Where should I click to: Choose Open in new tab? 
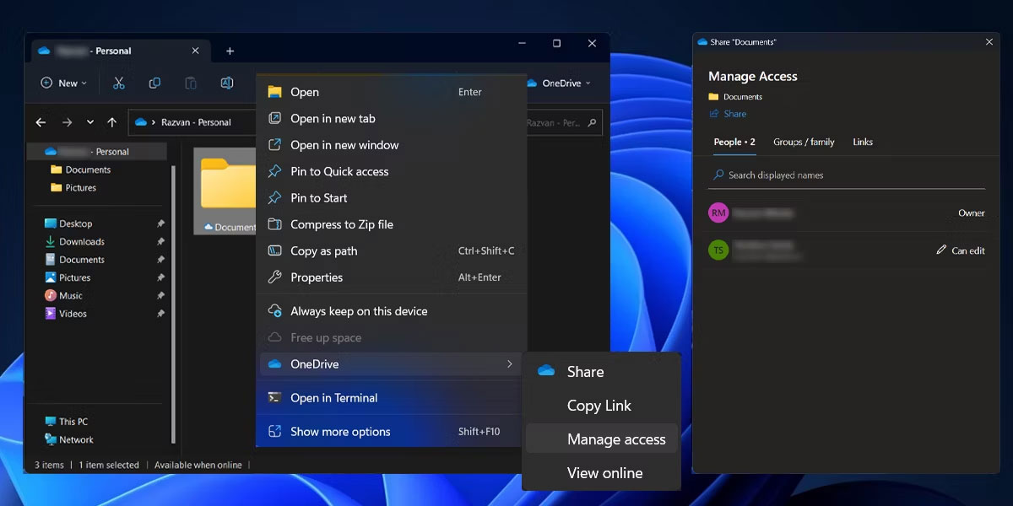[x=392, y=118]
